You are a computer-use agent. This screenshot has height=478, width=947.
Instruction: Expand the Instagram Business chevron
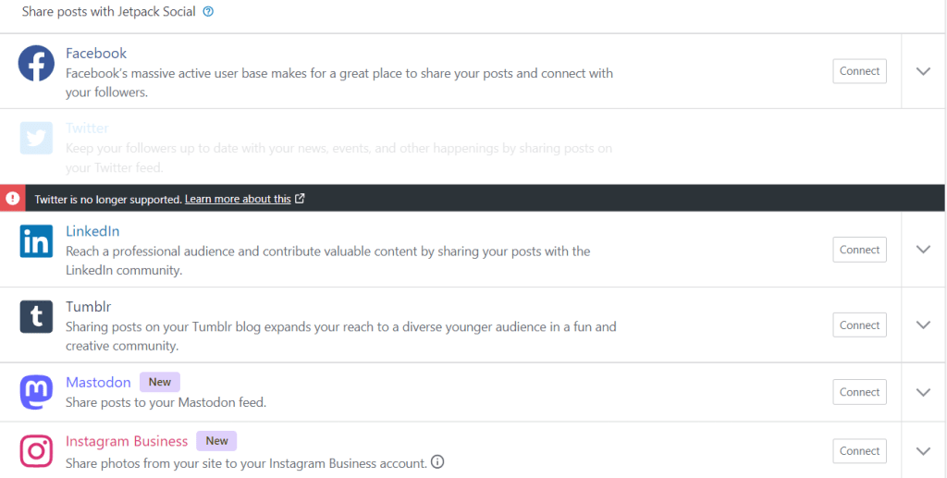coord(922,451)
